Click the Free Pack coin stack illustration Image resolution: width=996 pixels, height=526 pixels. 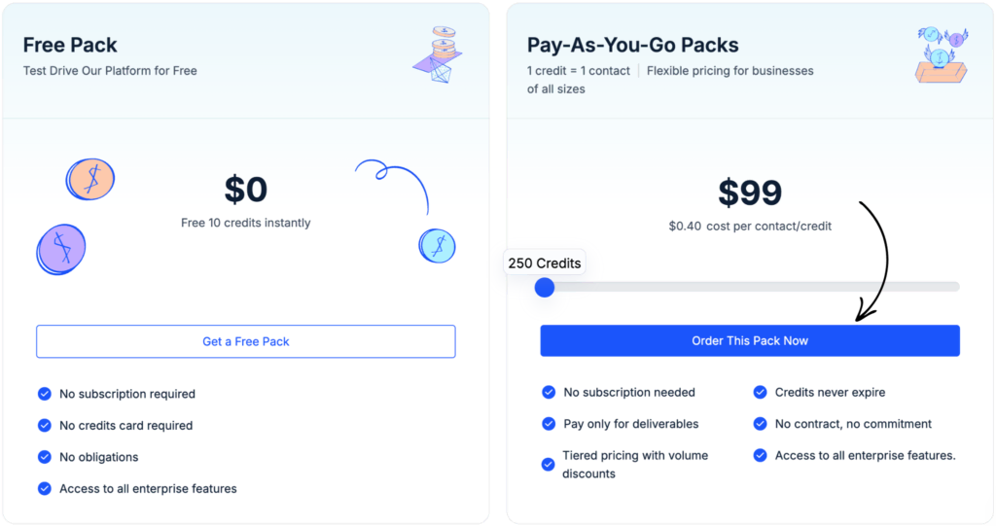tap(440, 54)
